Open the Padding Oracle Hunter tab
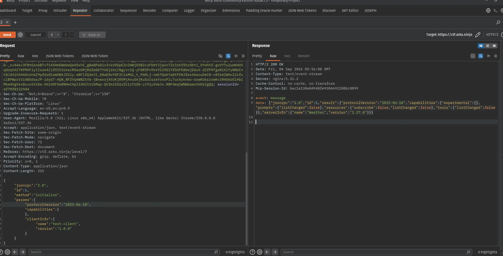Screen dimensions: 503x256 point(264,10)
